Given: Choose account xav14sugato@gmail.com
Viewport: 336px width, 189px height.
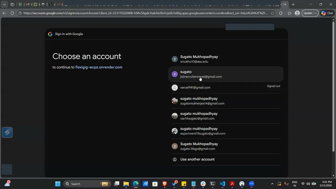Looking at the screenshot, I should (226, 116).
